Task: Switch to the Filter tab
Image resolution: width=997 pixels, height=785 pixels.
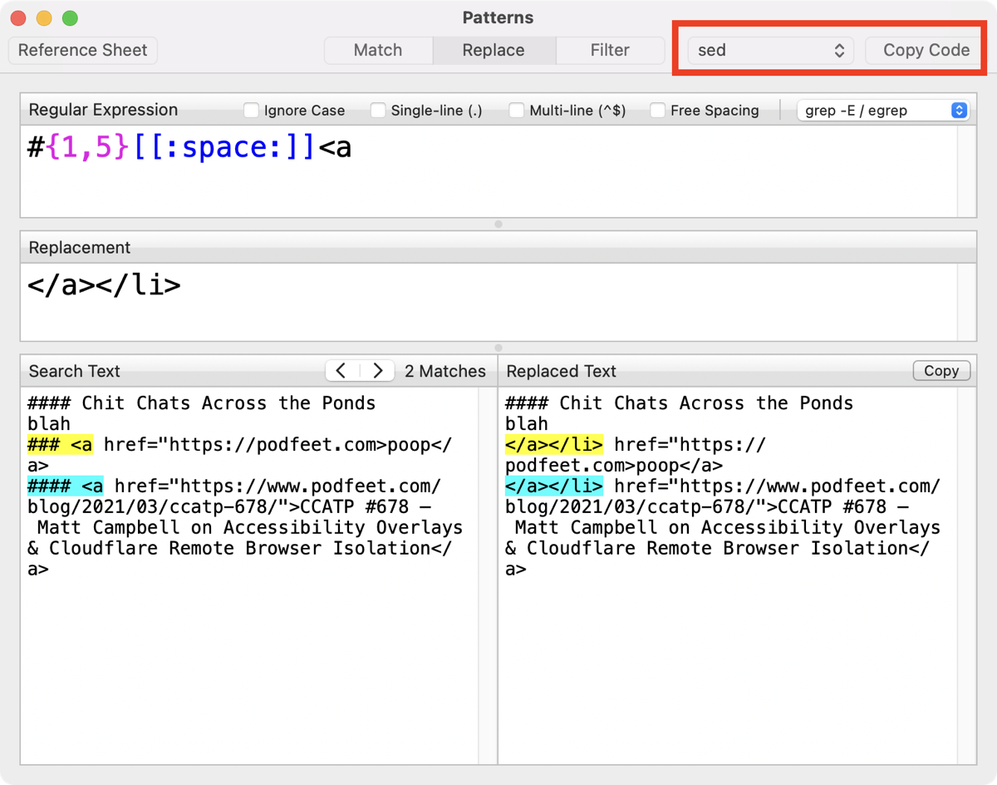Action: tap(610, 50)
